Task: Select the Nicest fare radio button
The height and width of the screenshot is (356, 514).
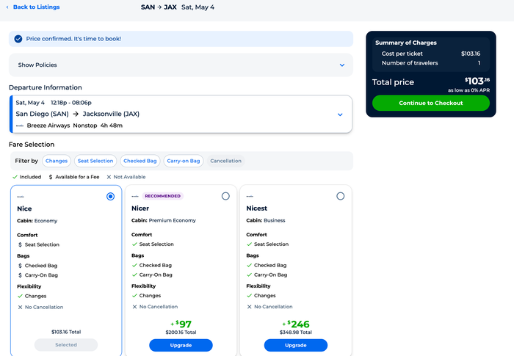Action: (341, 196)
